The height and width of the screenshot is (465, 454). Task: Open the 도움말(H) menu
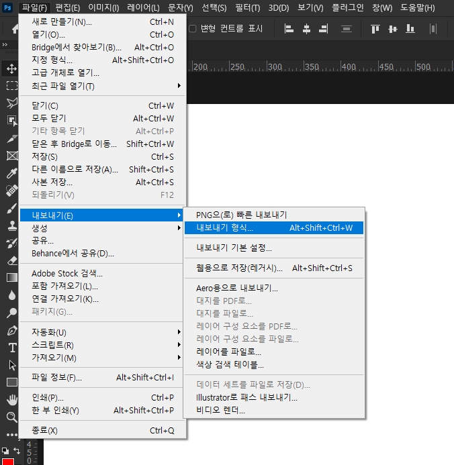pos(418,7)
